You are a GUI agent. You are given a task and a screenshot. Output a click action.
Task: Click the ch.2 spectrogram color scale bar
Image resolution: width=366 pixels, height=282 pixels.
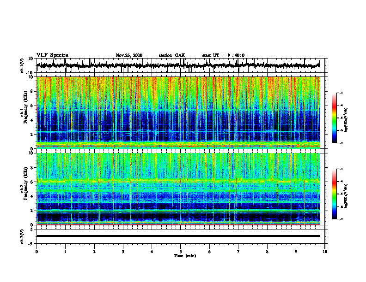334,194
